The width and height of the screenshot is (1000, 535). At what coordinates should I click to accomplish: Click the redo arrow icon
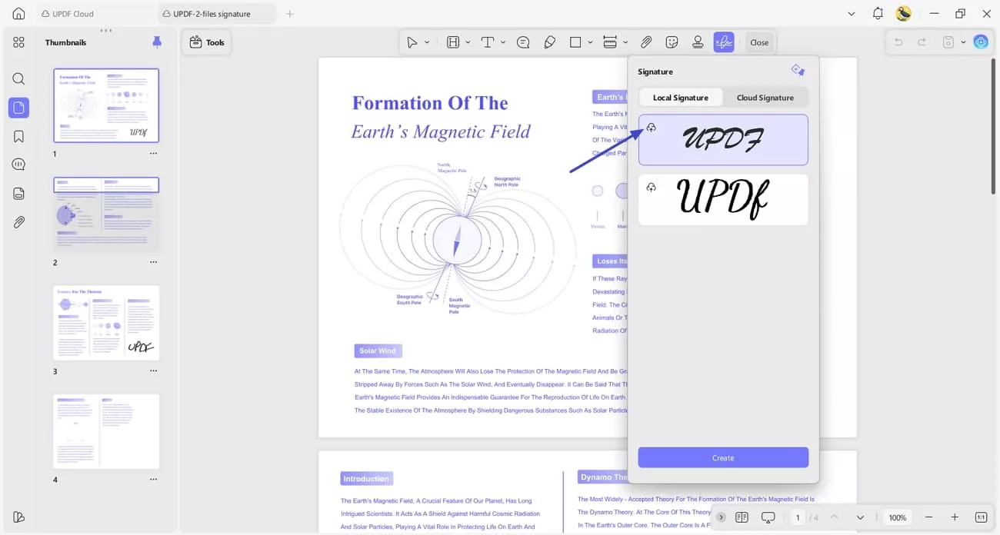point(922,42)
